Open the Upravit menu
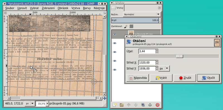The width and height of the screenshot is (223, 110). [x=22, y=8]
